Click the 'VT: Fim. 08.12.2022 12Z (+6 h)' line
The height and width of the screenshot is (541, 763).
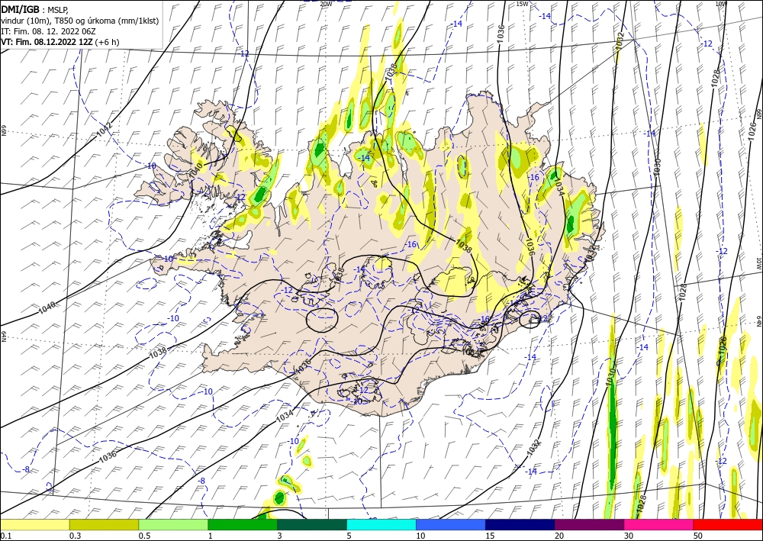[60, 42]
